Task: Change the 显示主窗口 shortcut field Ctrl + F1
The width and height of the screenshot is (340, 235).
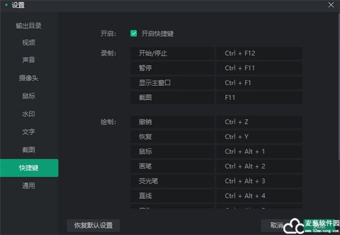Action: pos(259,83)
